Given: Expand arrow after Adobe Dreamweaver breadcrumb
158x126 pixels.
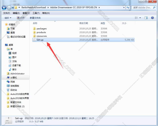Looking at the screenshot, I should tap(99, 7).
